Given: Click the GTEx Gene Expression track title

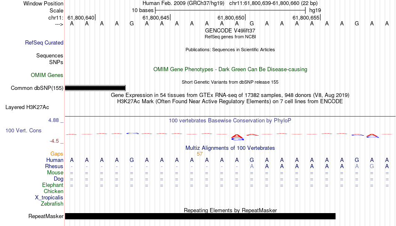Looking at the screenshot, I should point(230,95).
